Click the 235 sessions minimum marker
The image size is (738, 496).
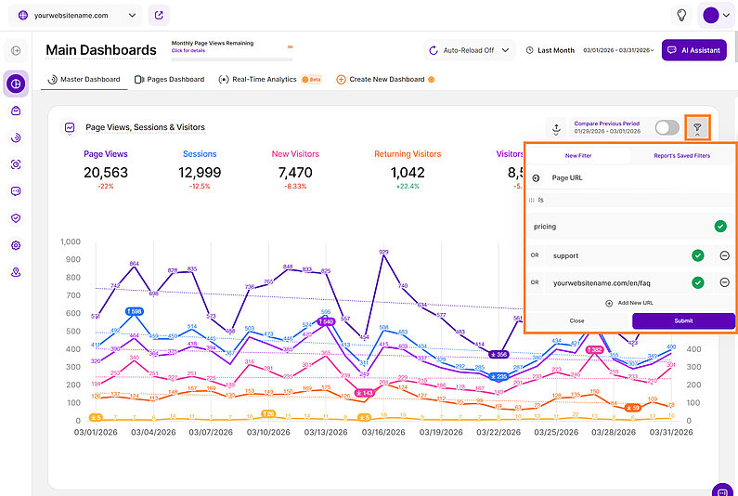[498, 377]
